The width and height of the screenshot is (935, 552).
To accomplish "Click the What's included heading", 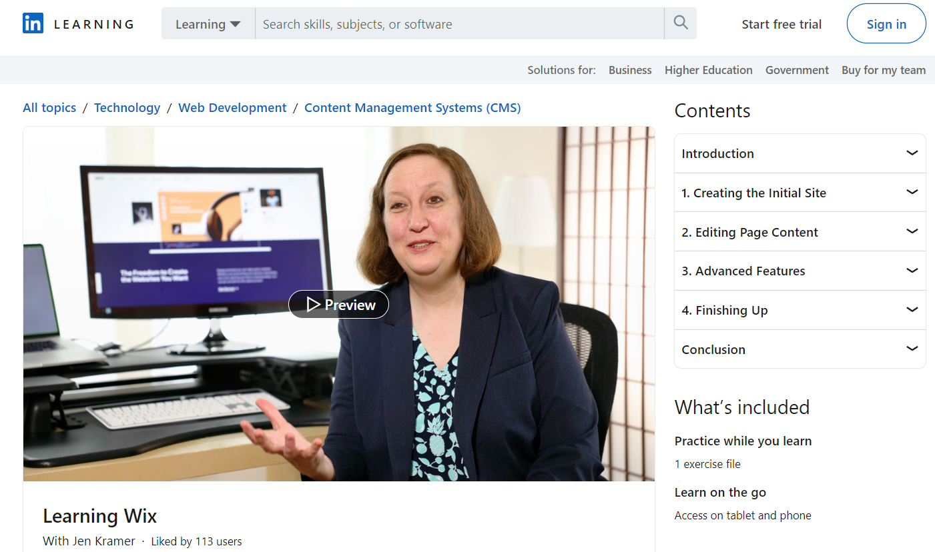I will [741, 407].
